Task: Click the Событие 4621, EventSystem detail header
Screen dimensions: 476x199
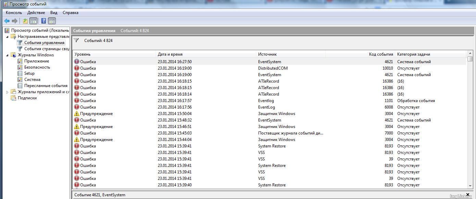Action: pos(100,195)
